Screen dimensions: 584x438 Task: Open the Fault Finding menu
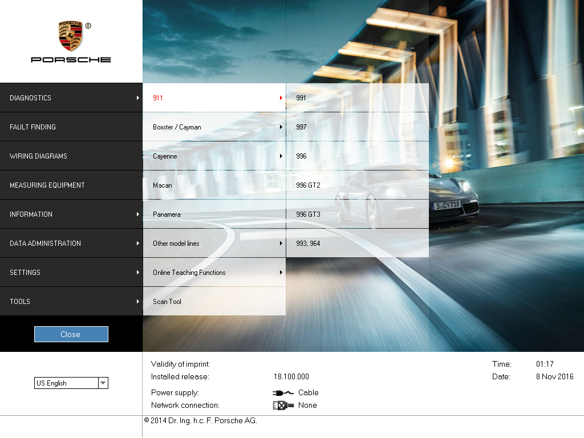point(71,127)
